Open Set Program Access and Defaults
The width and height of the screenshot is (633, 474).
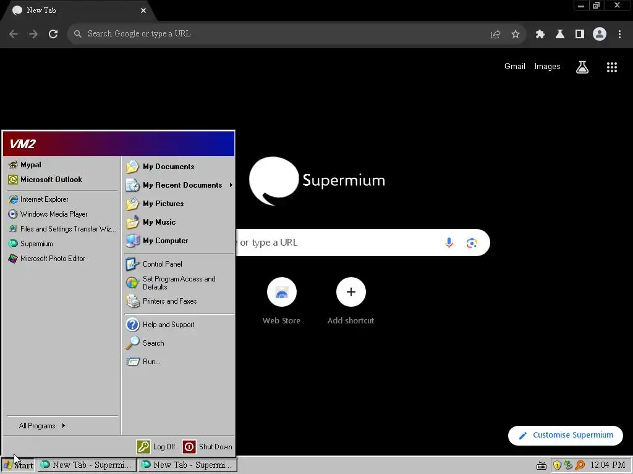(179, 283)
